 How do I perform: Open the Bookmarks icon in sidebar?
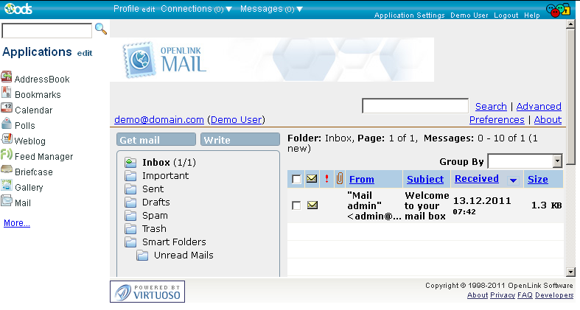[x=7, y=94]
